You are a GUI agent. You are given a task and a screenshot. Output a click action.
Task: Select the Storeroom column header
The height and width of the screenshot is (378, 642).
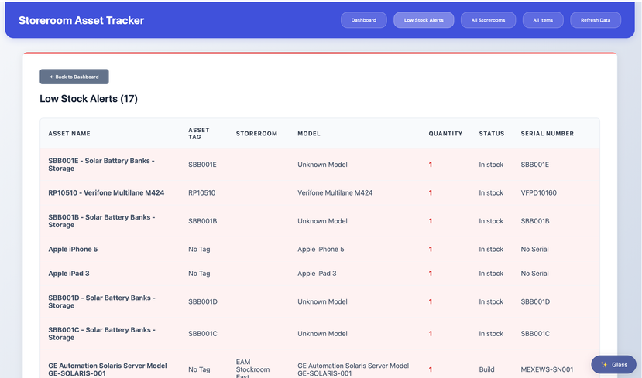point(256,134)
